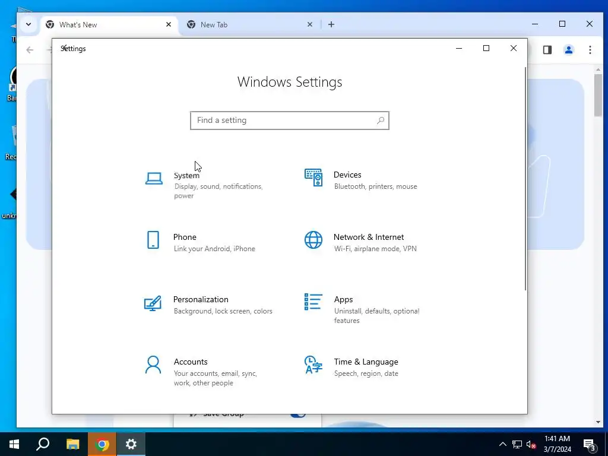Click 'Background, lock screen, colors' description
The image size is (608, 456).
coord(223,311)
